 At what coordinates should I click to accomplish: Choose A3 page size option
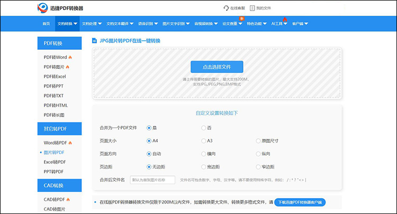tap(204, 141)
